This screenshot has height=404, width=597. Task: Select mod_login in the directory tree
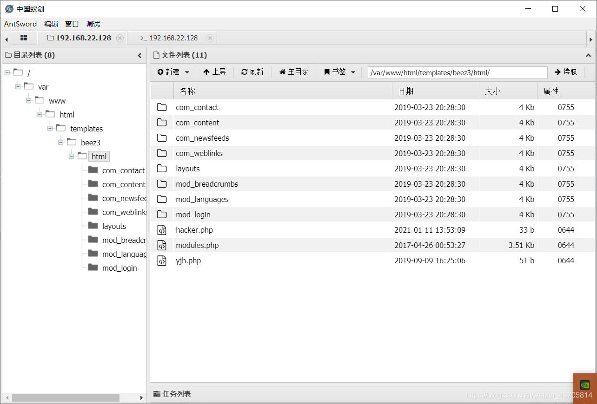pyautogui.click(x=119, y=268)
